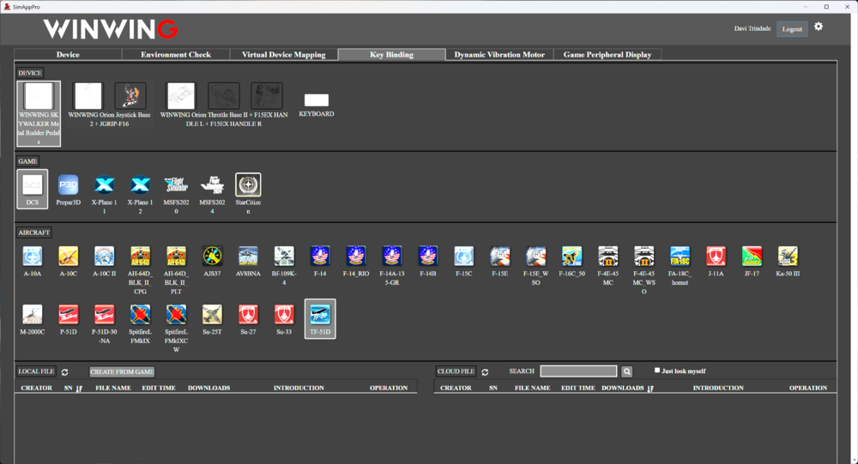Enable the Just look myself checkbox
Viewport: 858px width, 464px height.
click(x=657, y=371)
